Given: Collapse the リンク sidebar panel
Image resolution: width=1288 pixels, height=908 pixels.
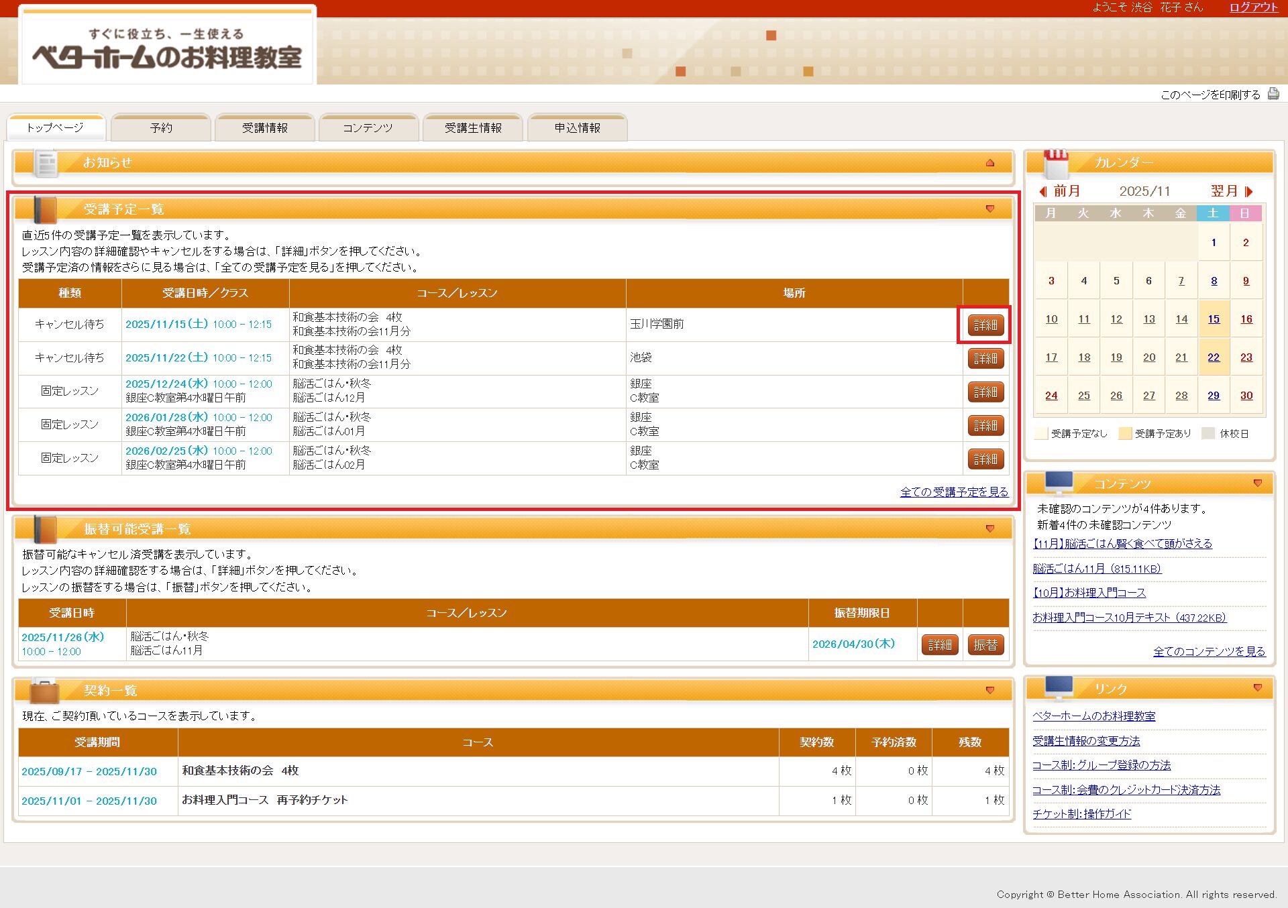Looking at the screenshot, I should [x=1258, y=688].
